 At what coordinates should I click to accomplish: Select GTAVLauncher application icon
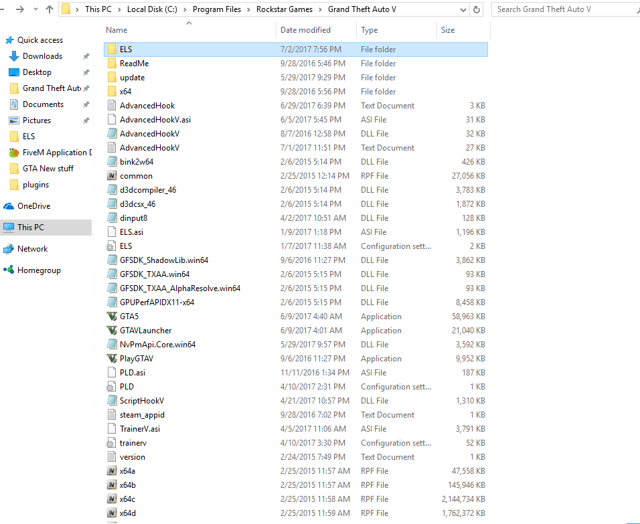[x=112, y=331]
